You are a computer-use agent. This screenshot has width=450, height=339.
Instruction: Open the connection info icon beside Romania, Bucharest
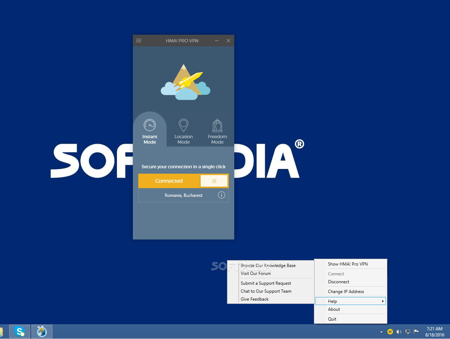pyautogui.click(x=222, y=195)
